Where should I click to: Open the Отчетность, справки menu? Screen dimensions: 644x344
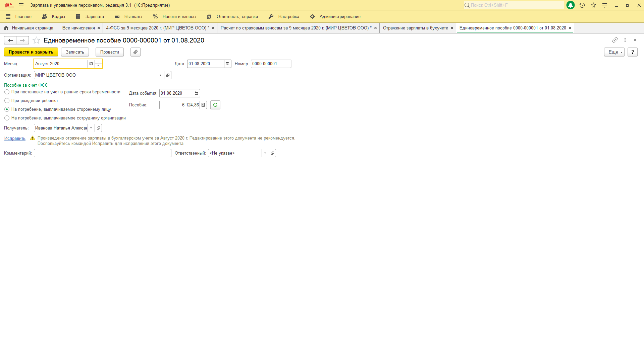click(232, 17)
